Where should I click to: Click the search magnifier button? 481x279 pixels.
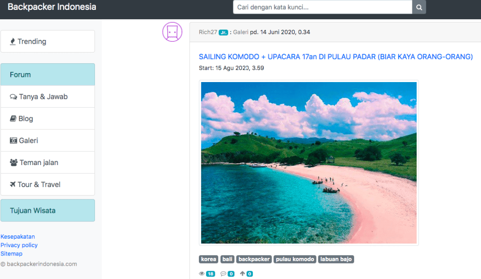419,7
